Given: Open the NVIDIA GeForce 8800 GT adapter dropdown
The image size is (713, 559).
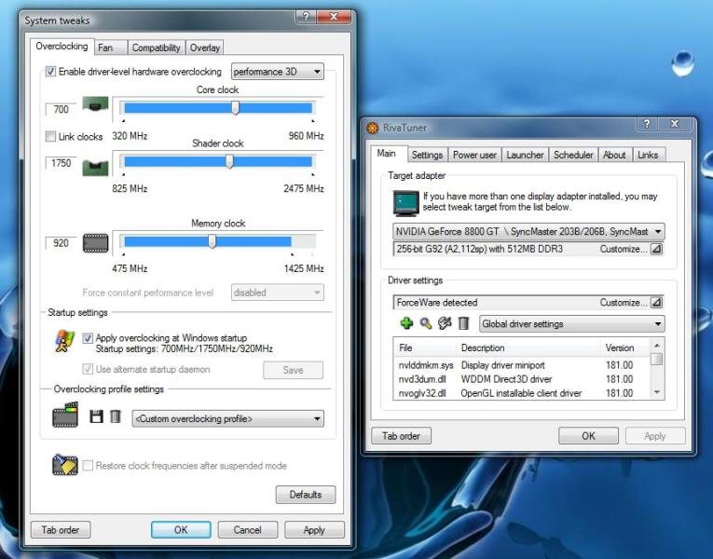Looking at the screenshot, I should tap(528, 231).
